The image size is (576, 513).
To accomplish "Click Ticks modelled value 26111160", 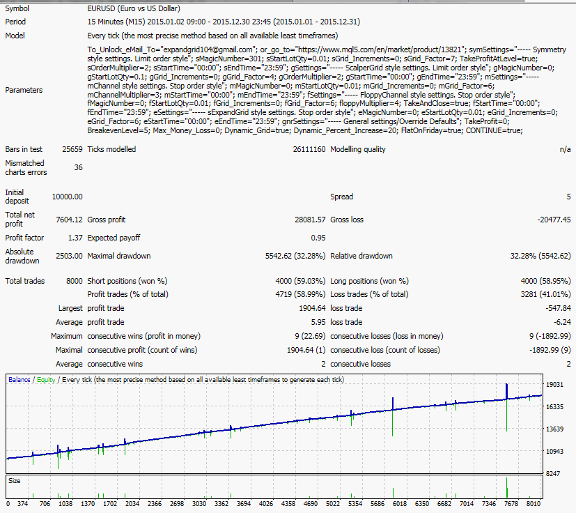I will [x=309, y=149].
